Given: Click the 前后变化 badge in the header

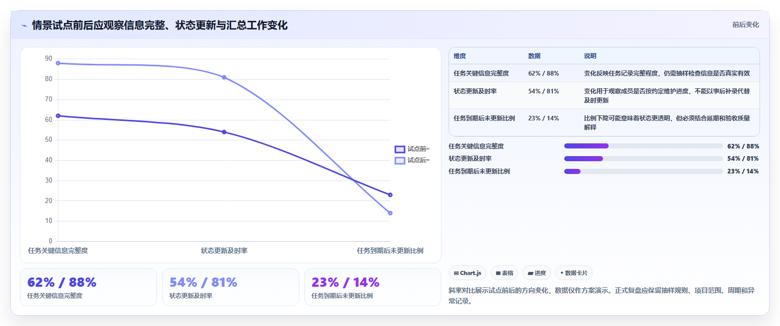Looking at the screenshot, I should (745, 24).
